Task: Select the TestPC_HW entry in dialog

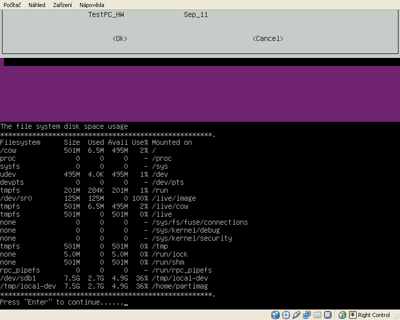Action: (106, 15)
